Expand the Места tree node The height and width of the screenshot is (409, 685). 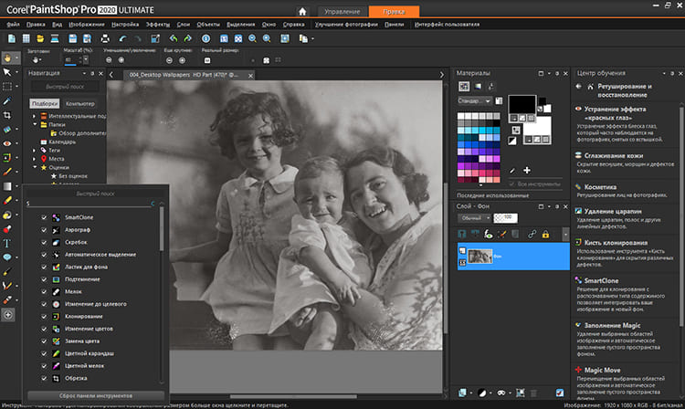(x=34, y=159)
